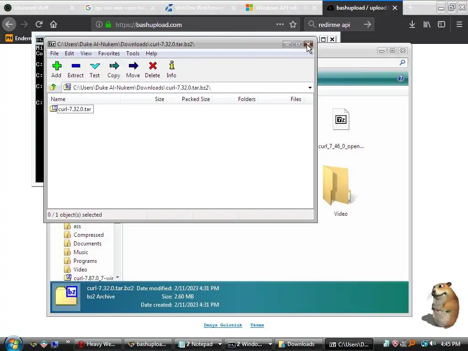Expand the 2 Notepad taskbar group

coord(220,344)
